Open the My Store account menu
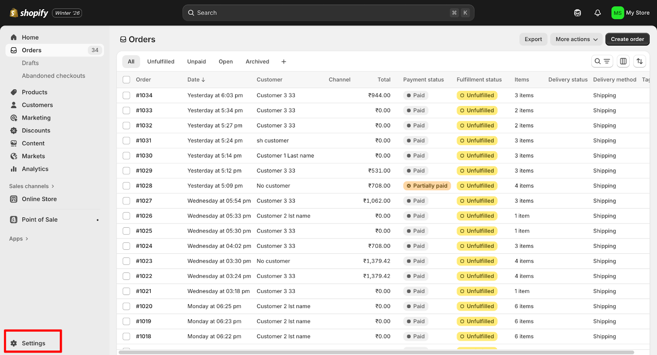 point(630,13)
